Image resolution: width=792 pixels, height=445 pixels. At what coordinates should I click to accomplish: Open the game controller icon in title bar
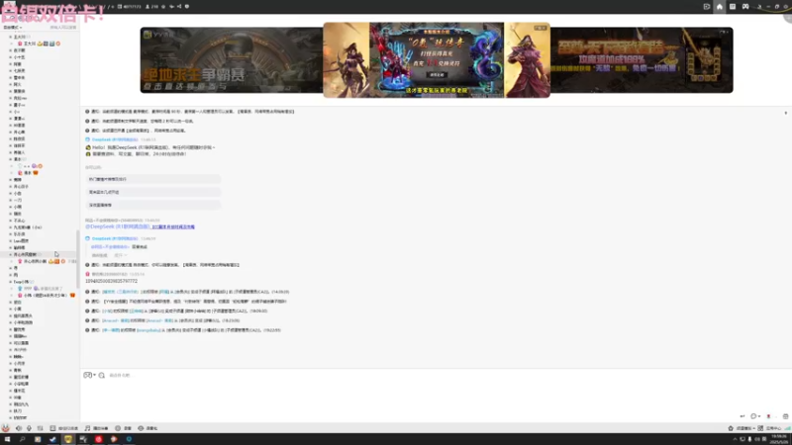(x=745, y=7)
